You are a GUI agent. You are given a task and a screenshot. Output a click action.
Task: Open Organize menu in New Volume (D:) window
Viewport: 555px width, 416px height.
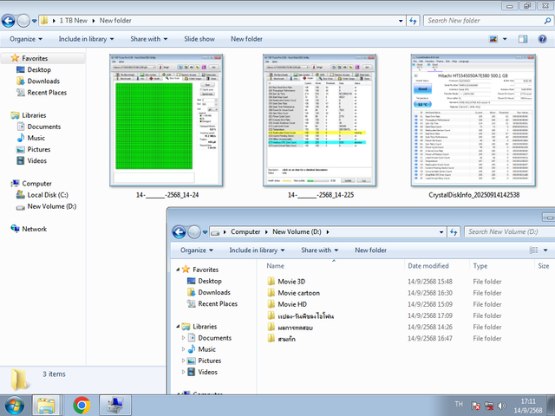(x=197, y=250)
